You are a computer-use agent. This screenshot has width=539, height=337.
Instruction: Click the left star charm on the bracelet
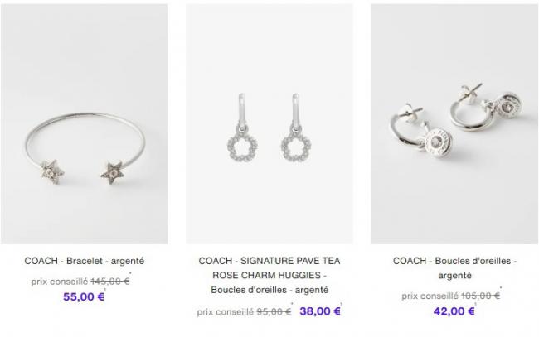click(52, 172)
